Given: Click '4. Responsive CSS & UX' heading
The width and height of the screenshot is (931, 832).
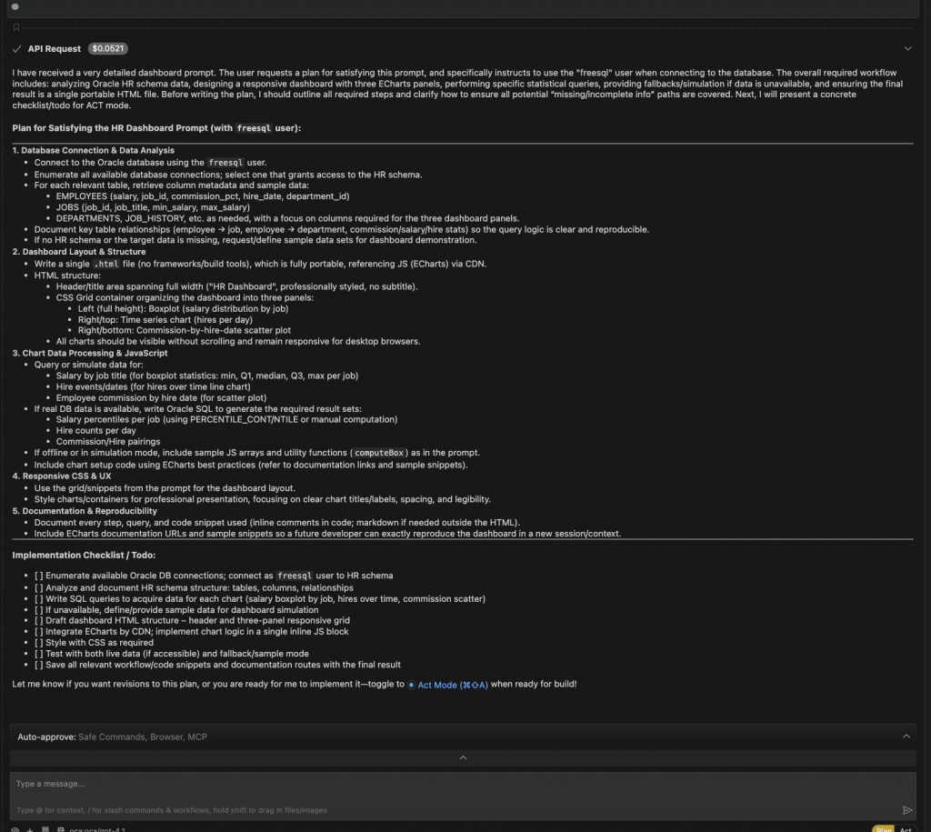Looking at the screenshot, I should pyautogui.click(x=62, y=476).
